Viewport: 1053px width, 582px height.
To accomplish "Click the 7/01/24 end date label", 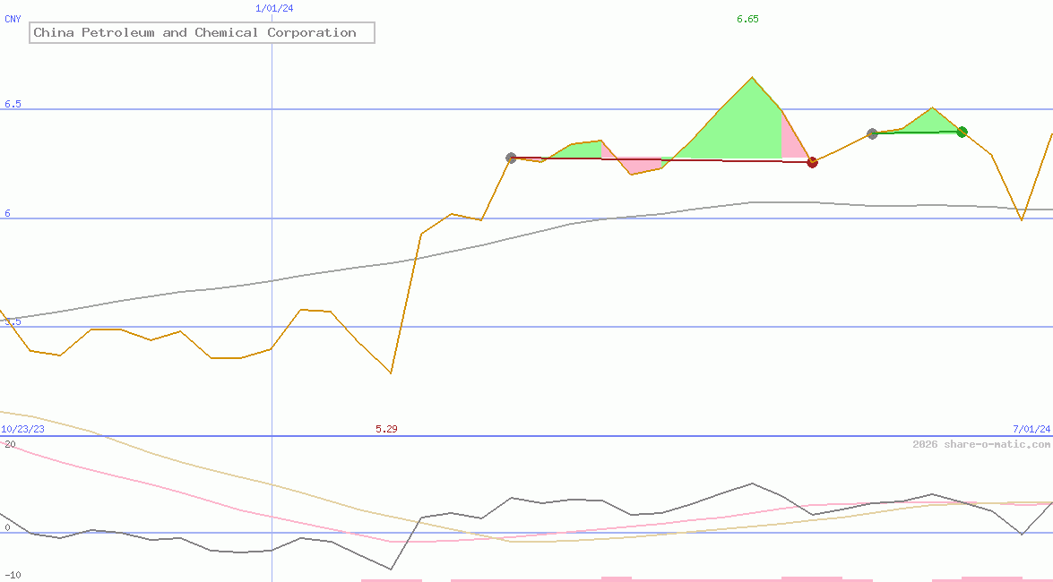I will tap(1031, 428).
